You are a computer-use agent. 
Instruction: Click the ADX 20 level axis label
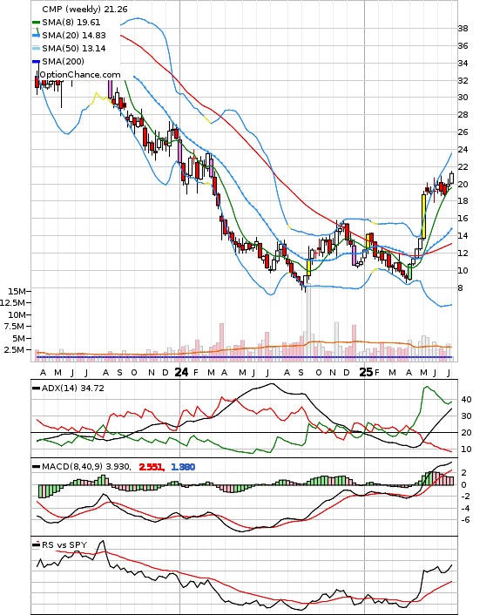tap(466, 433)
